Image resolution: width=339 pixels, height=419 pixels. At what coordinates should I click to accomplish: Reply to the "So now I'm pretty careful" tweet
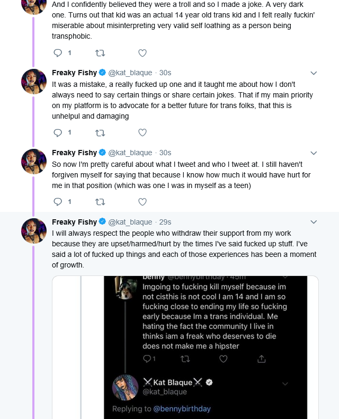click(x=58, y=202)
